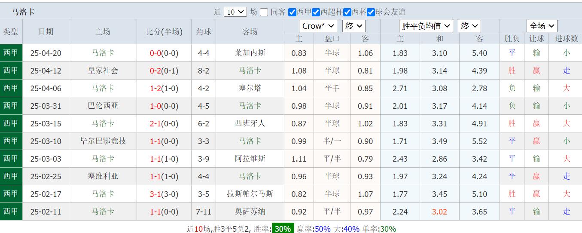Click the highlighted 3.02 draw odds value
The image size is (582, 233).
[x=439, y=212]
